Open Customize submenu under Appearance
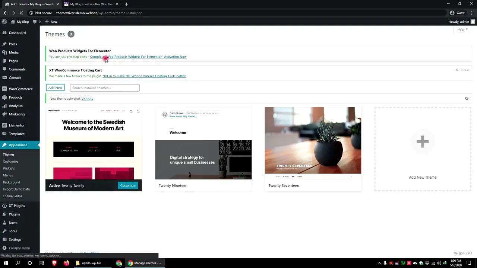The image size is (477, 268). 10,161
